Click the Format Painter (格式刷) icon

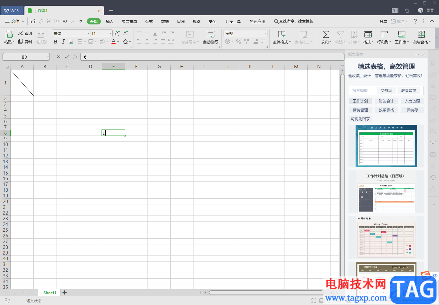click(41, 34)
